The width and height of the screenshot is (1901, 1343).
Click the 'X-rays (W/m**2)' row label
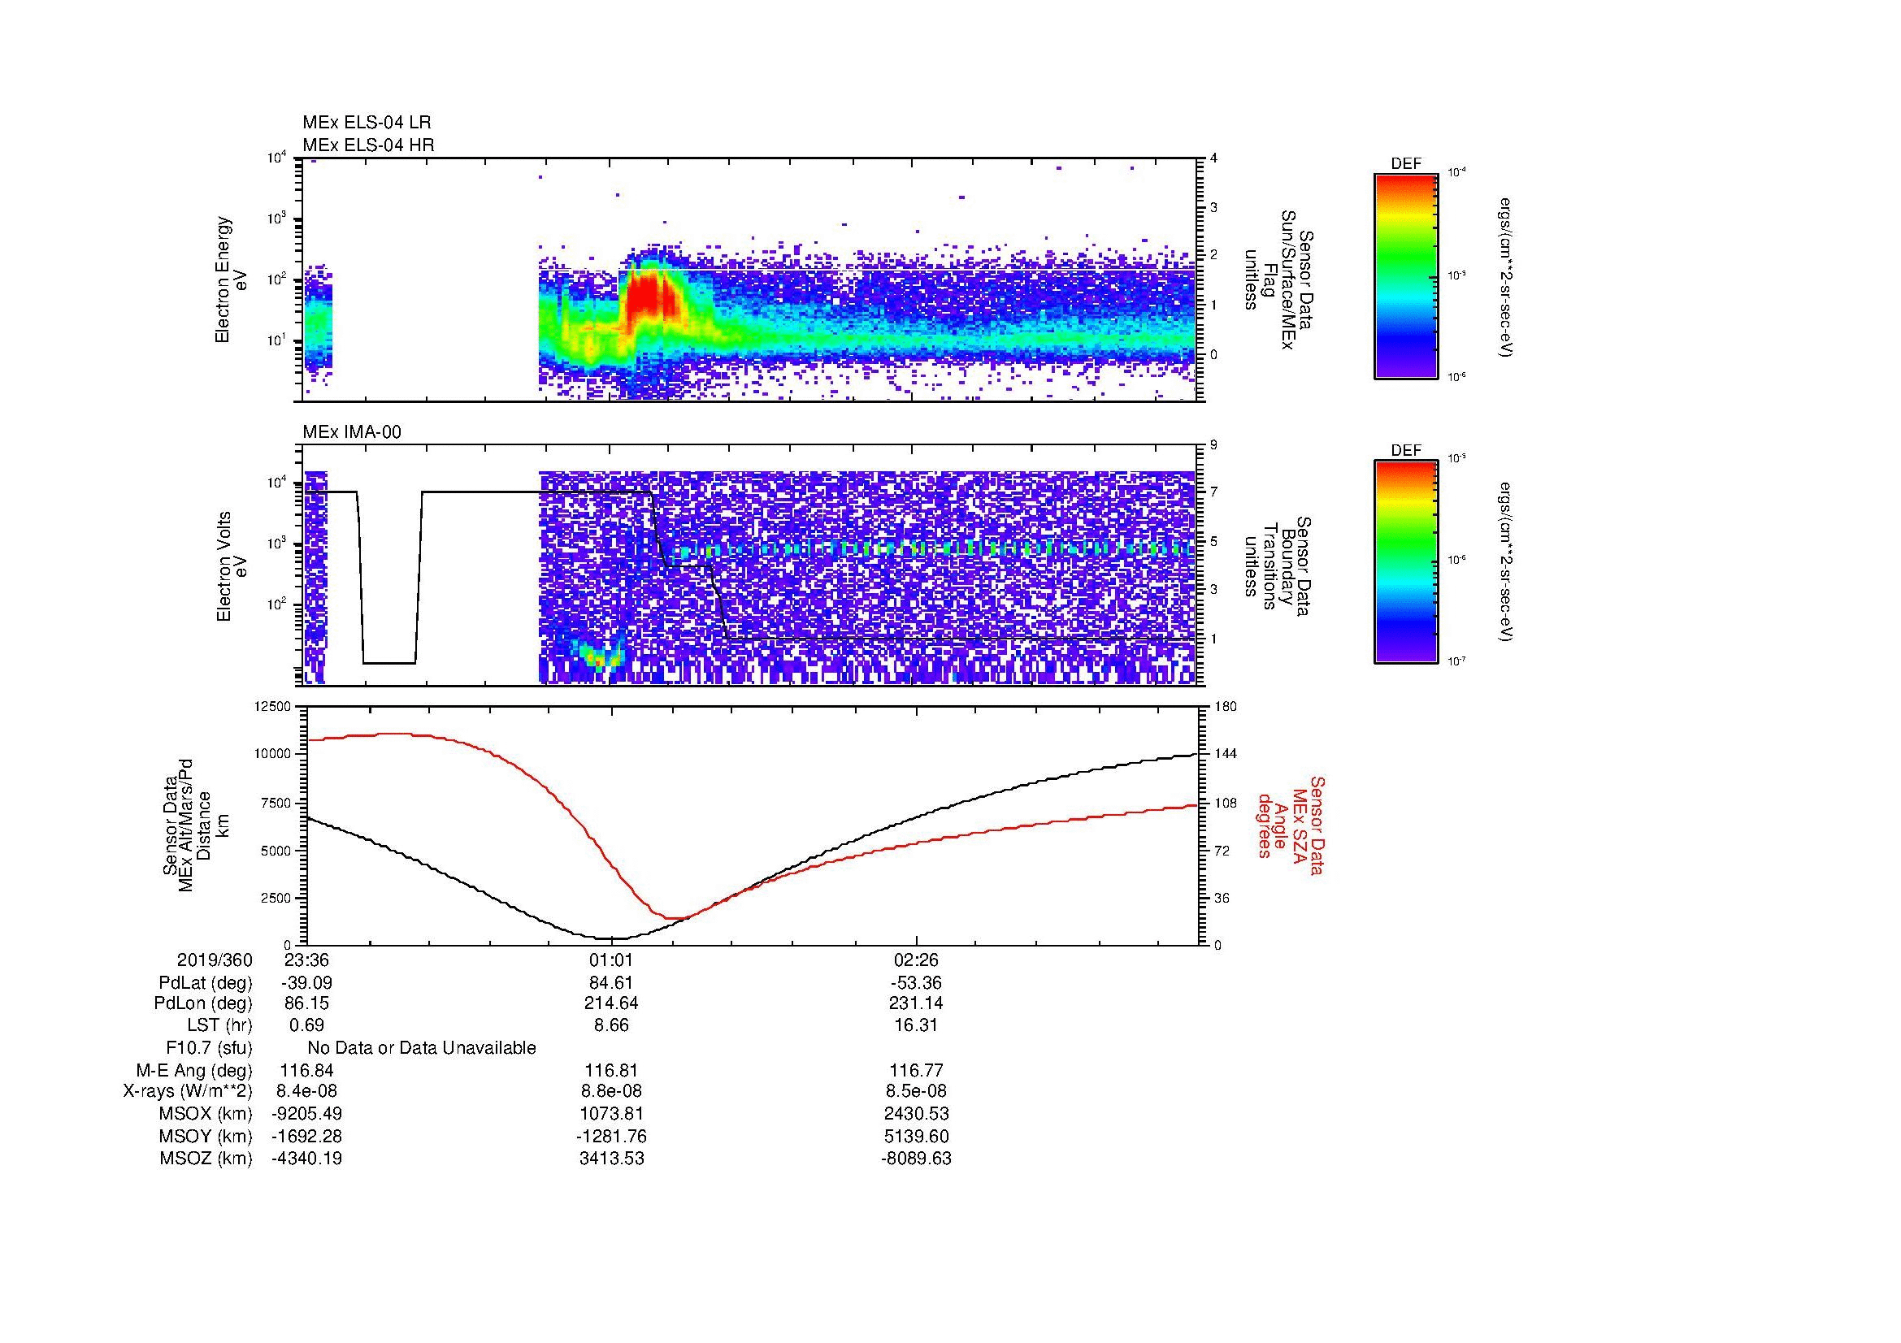click(x=188, y=1090)
